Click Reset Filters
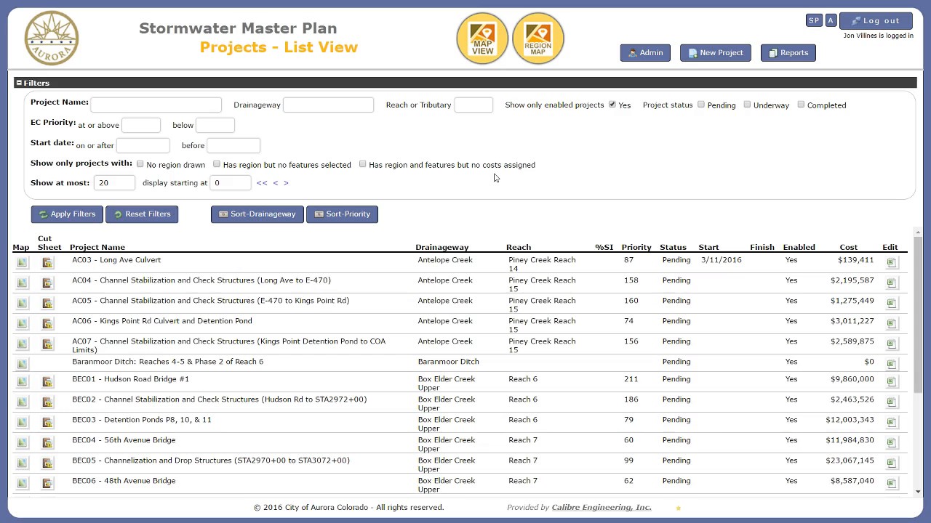Screen dimensions: 931x523 (x=142, y=214)
